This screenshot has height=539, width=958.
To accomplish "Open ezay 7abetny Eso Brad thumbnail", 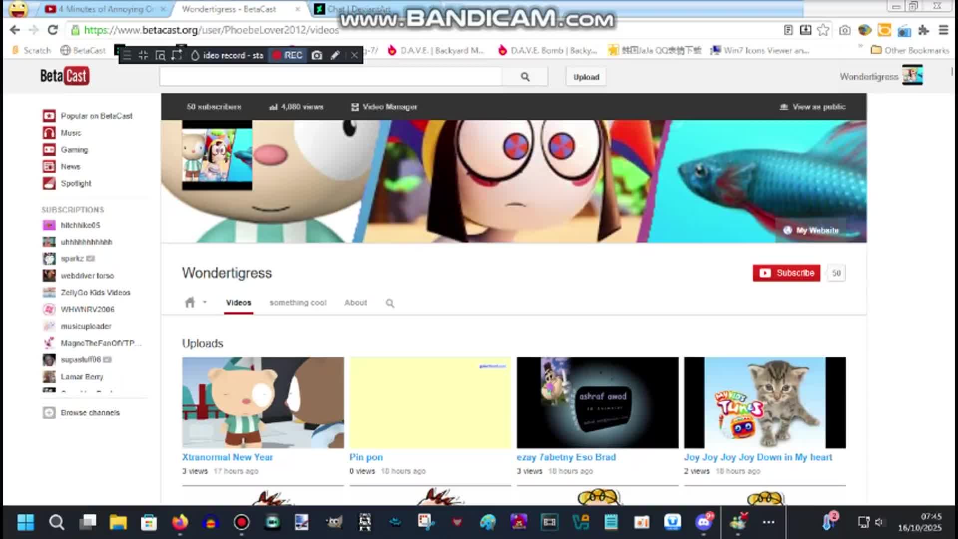I will [598, 403].
